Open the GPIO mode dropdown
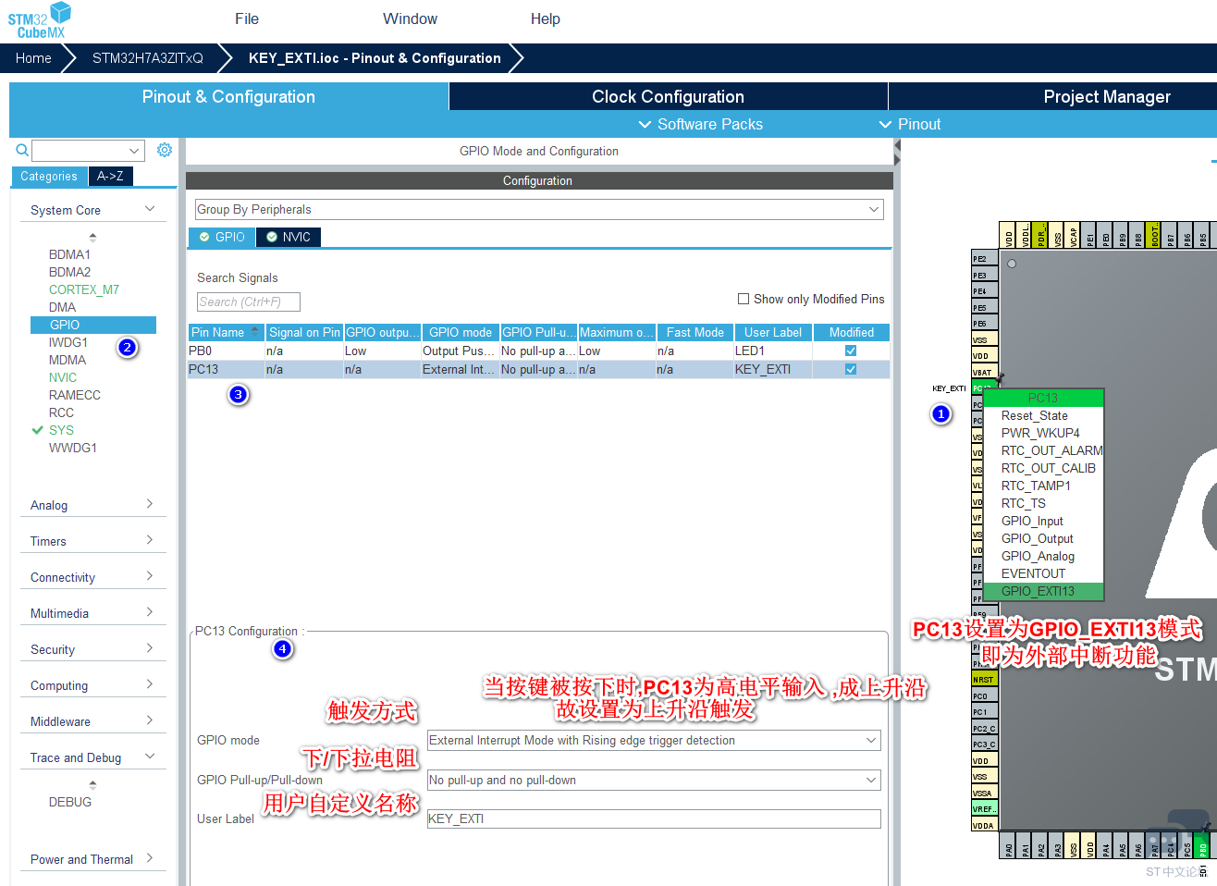 [654, 741]
